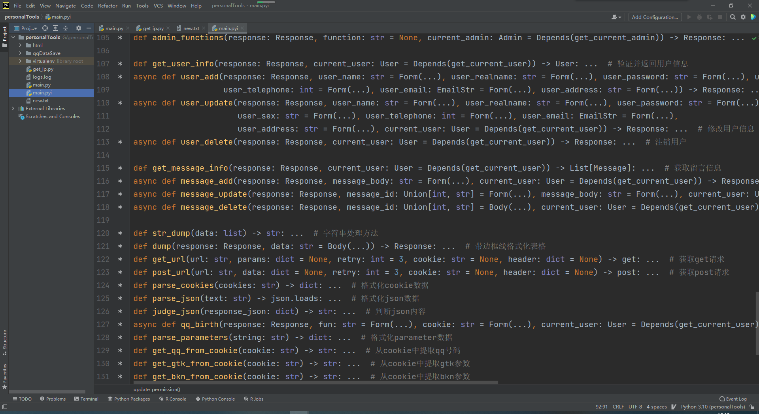Open the Refactor menu
Image resolution: width=759 pixels, height=414 pixels.
click(108, 6)
